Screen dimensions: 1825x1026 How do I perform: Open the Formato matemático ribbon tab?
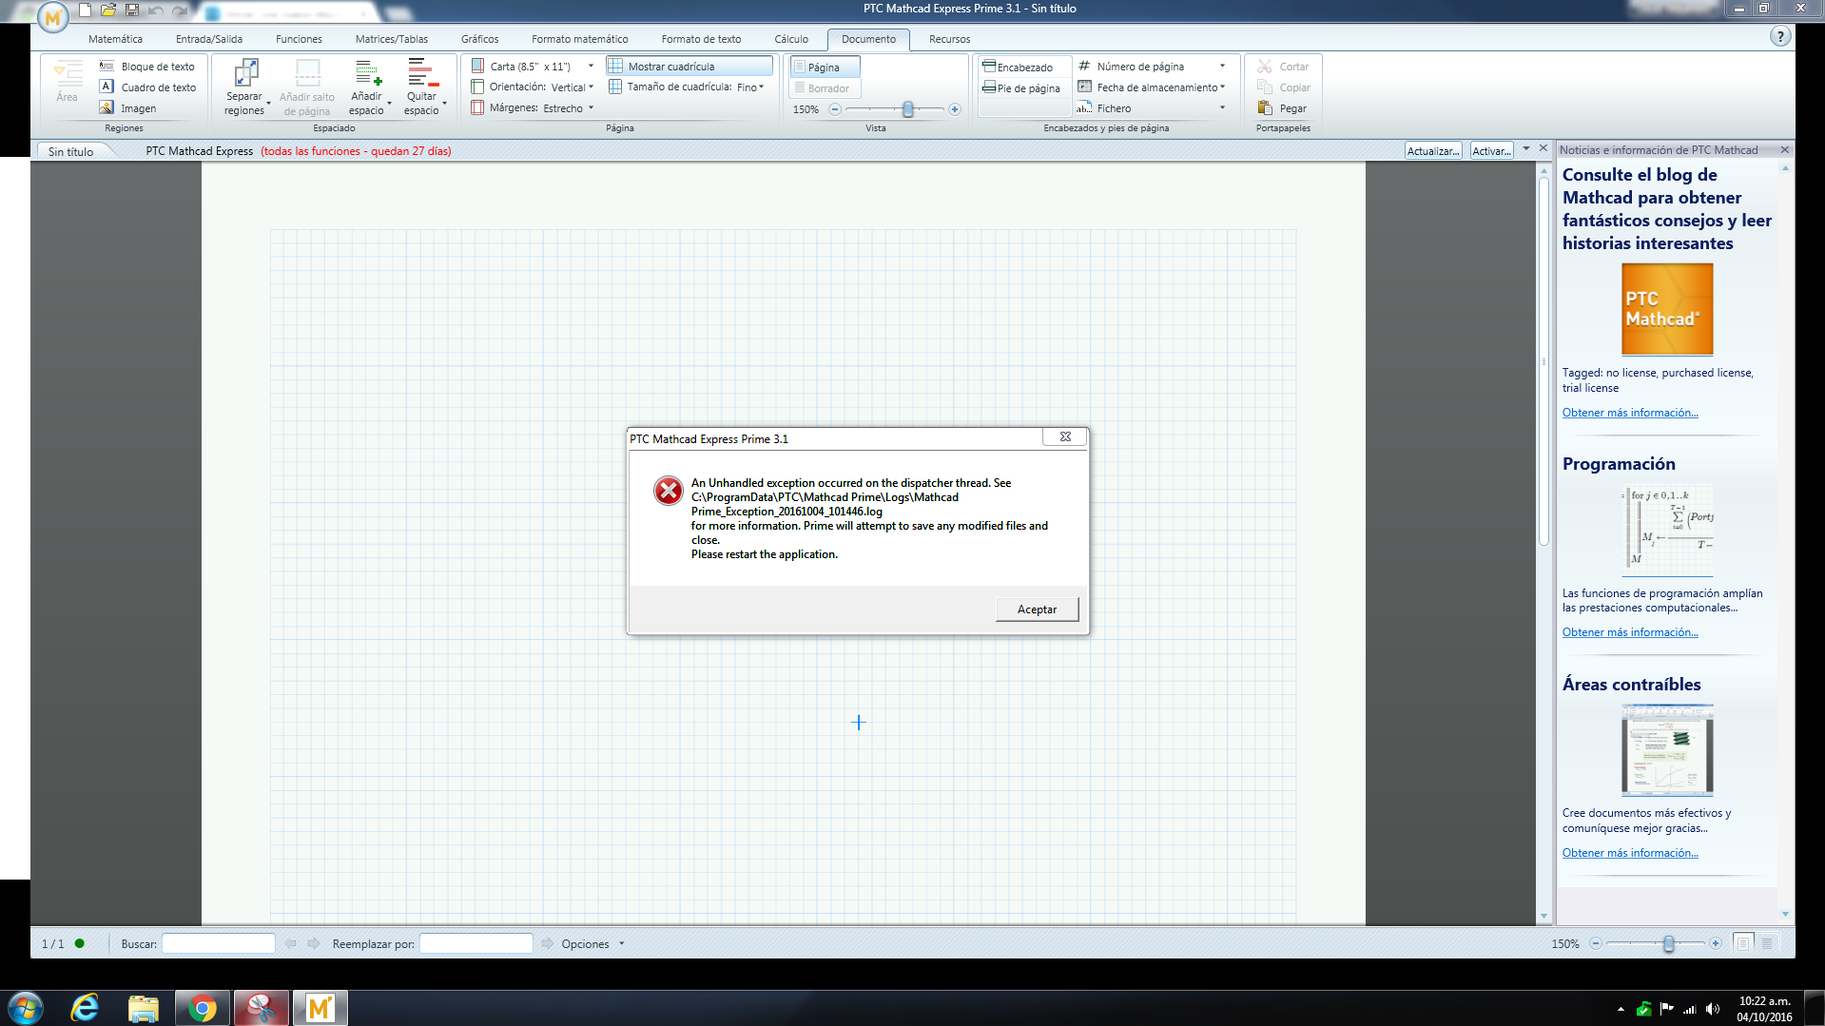(580, 39)
